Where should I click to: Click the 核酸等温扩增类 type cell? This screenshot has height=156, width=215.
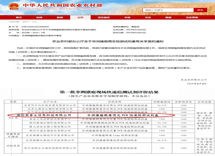point(13,135)
